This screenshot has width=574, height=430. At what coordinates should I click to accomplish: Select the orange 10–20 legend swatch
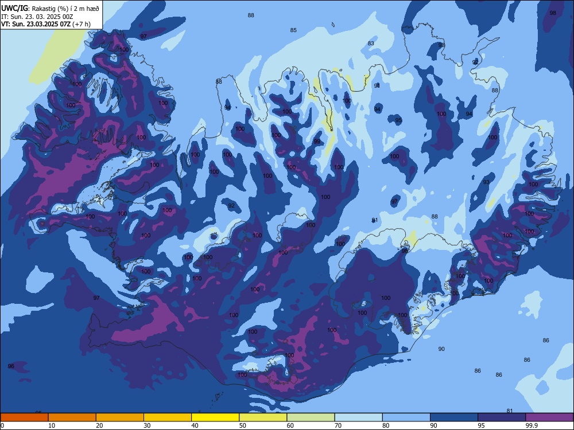tap(72, 417)
